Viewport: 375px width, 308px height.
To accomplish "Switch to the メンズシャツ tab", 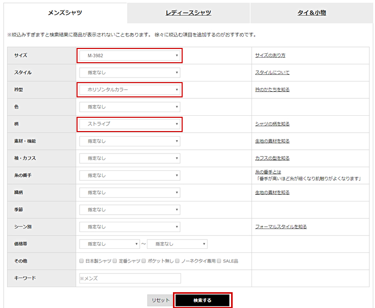I will pos(65,13).
